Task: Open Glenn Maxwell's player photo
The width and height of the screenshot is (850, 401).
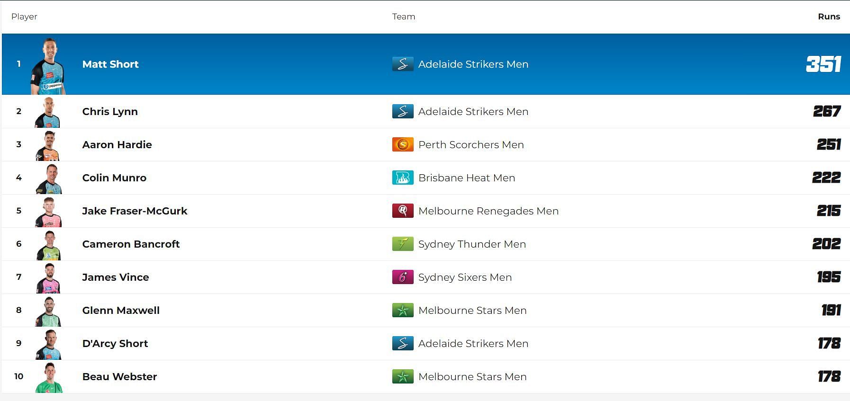Action: [48, 312]
